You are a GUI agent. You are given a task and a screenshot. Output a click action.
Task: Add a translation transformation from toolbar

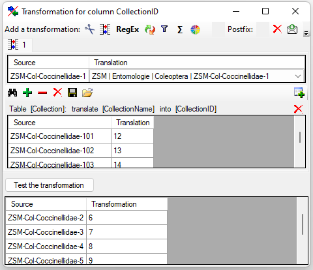[x=105, y=29]
